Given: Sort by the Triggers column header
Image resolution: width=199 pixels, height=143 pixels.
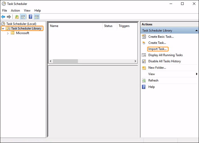Looking at the screenshot, I should [x=127, y=26].
